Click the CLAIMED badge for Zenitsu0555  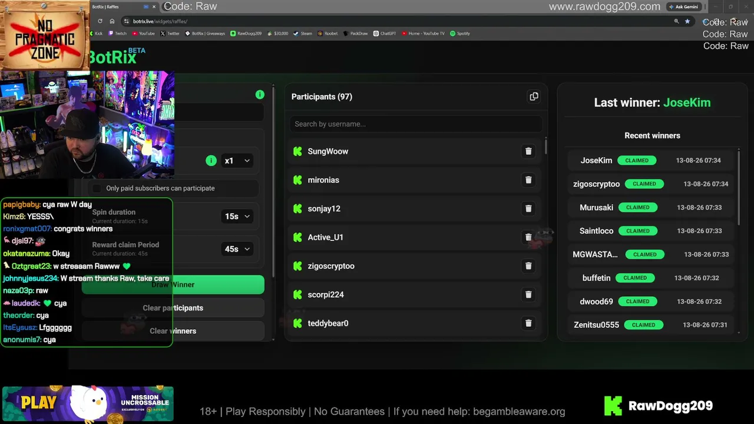(644, 325)
